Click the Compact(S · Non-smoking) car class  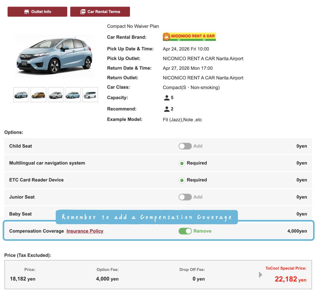click(x=191, y=87)
